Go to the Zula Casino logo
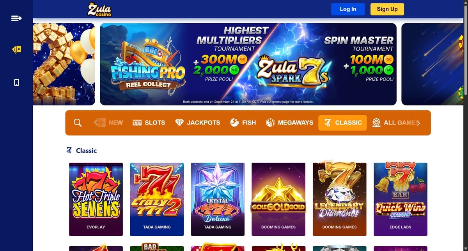Viewport: 468px width, 251px height. [99, 9]
